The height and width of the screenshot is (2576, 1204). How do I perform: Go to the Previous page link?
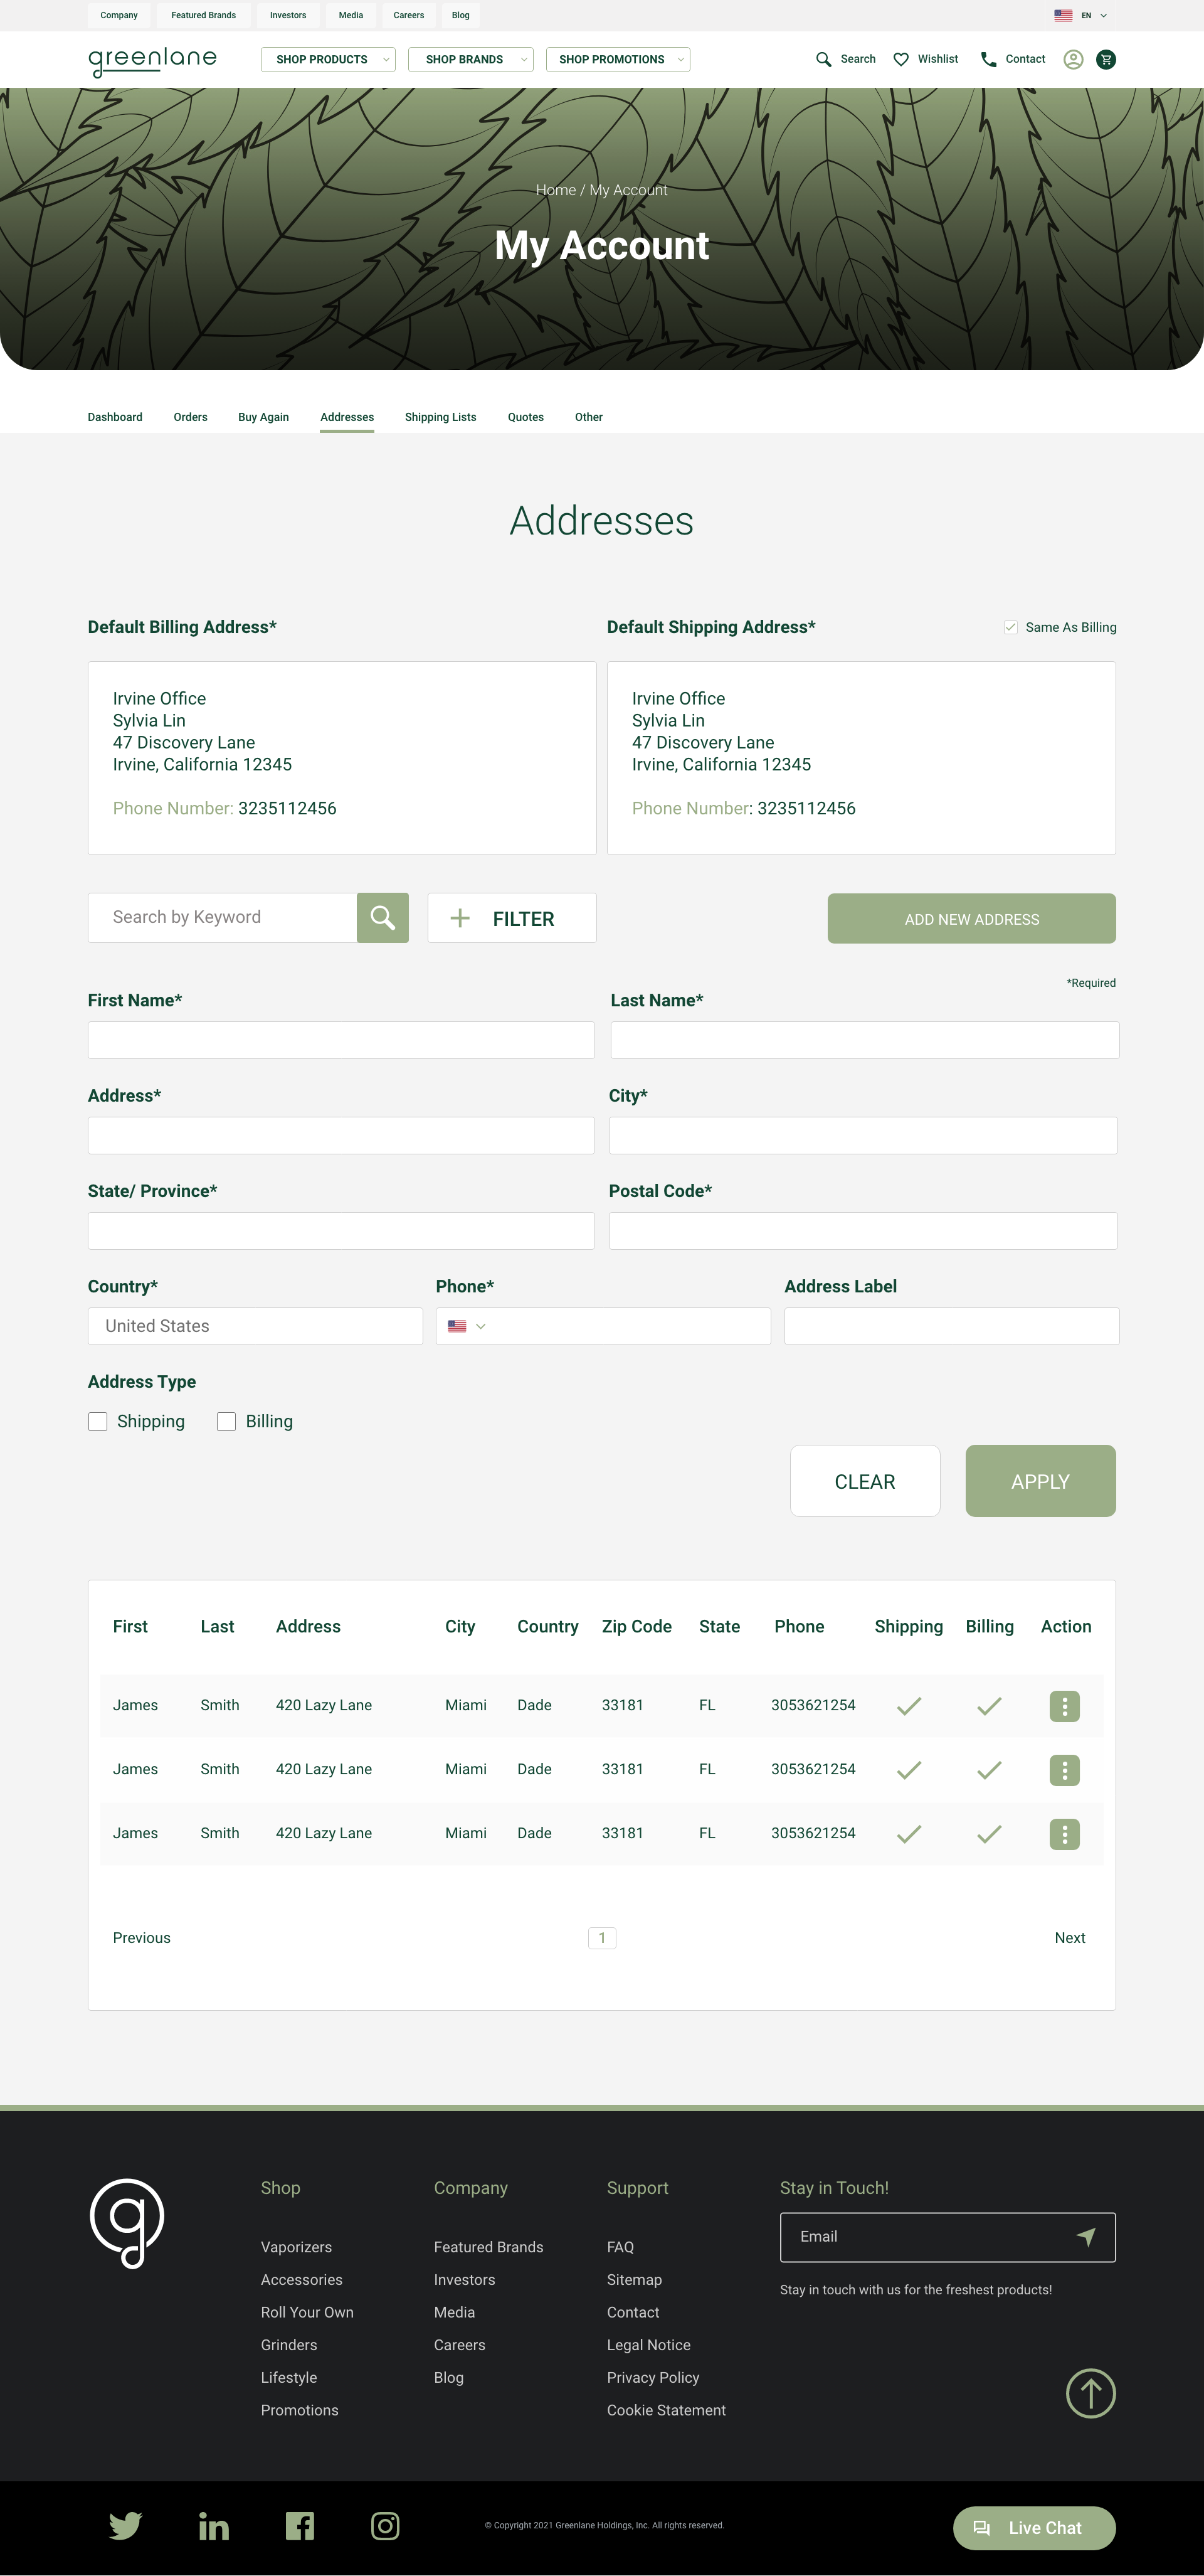point(142,1938)
